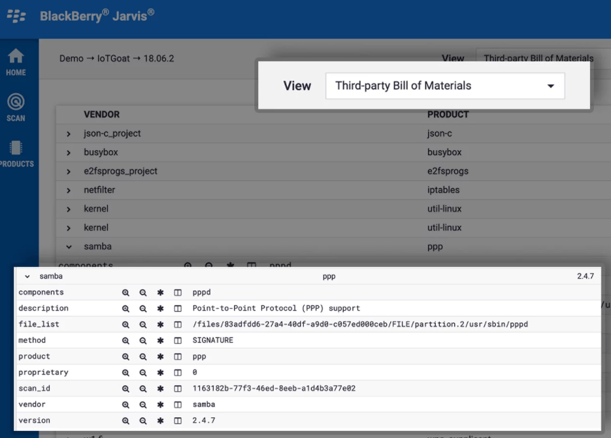Click the zoom-out icon beside the vendor field
Screen dimensions: 611x438
click(x=143, y=405)
